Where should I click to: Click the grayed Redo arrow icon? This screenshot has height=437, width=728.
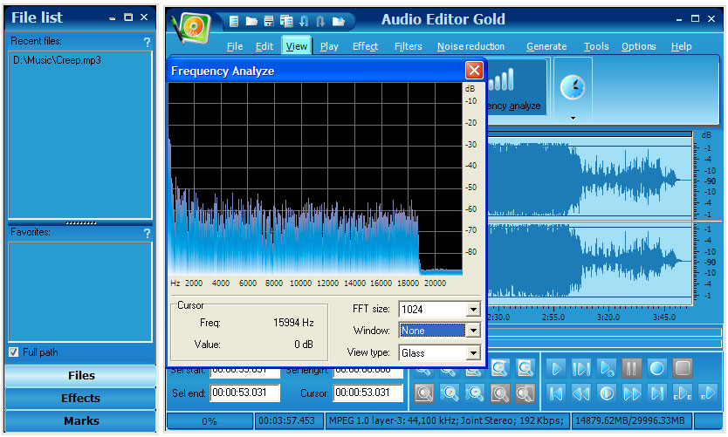pyautogui.click(x=320, y=21)
